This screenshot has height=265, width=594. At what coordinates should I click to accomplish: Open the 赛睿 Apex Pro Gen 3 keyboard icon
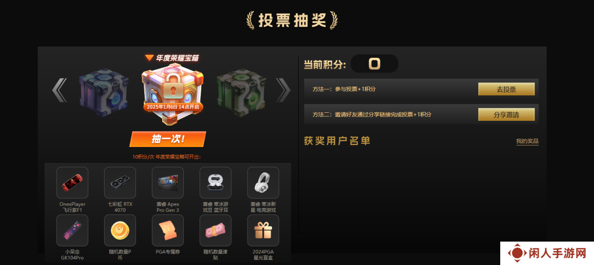(168, 183)
